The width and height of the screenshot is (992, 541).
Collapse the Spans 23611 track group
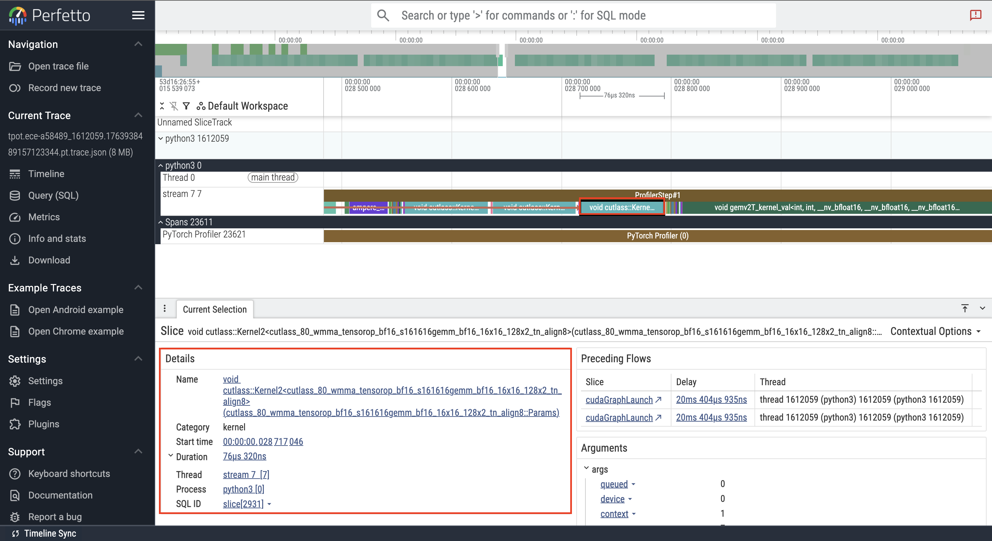click(161, 222)
